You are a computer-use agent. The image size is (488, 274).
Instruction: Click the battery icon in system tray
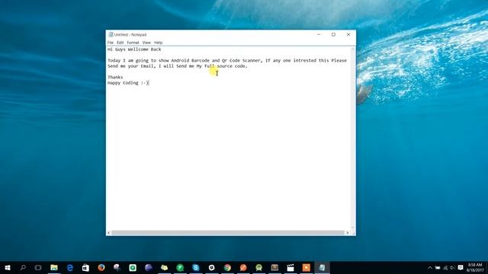coord(438,267)
